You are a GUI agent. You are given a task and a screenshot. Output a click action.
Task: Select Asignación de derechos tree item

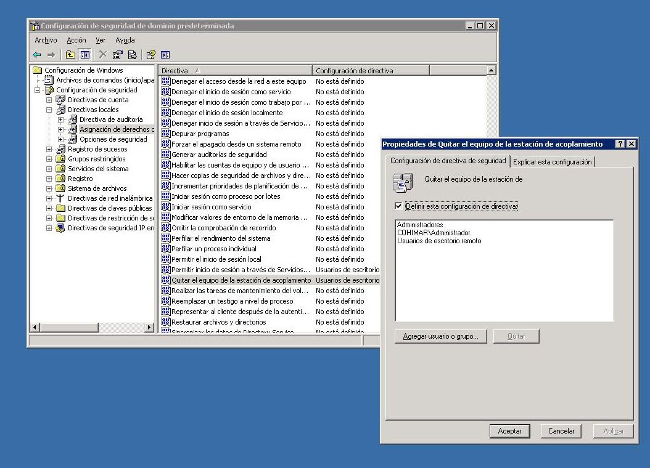click(116, 129)
